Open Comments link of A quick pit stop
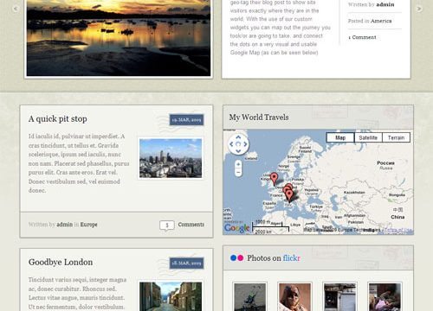The image size is (433, 311). tap(191, 225)
